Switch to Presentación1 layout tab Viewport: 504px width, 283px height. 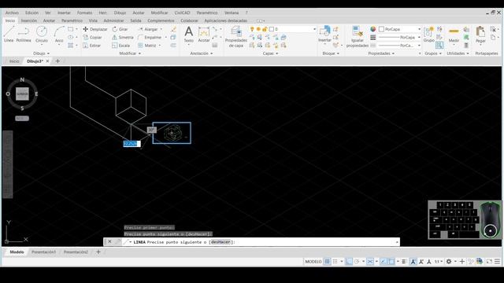point(44,252)
